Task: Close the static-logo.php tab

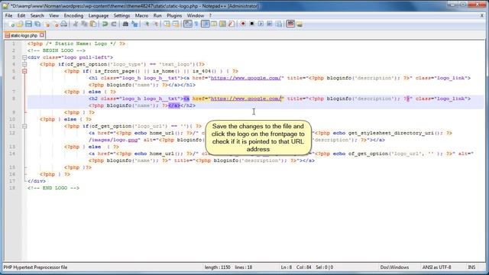Action: 42,35
